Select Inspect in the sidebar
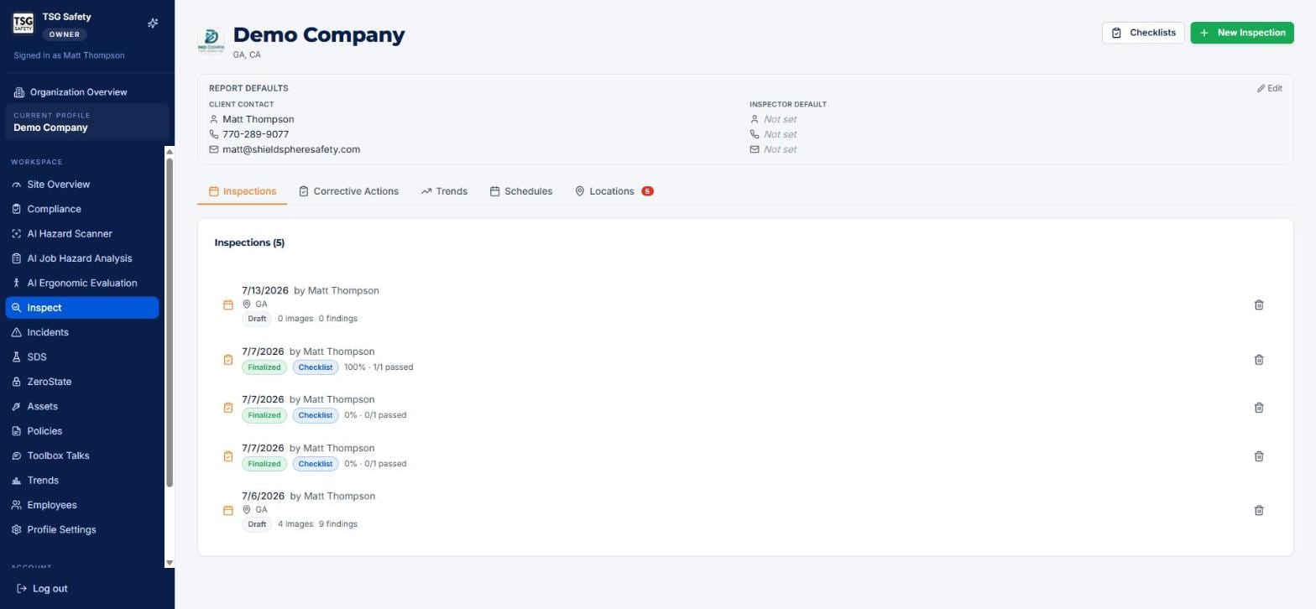The width and height of the screenshot is (1316, 609). (x=82, y=308)
